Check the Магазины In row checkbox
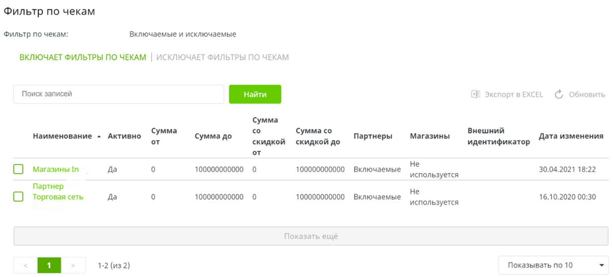The image size is (613, 277). (18, 170)
